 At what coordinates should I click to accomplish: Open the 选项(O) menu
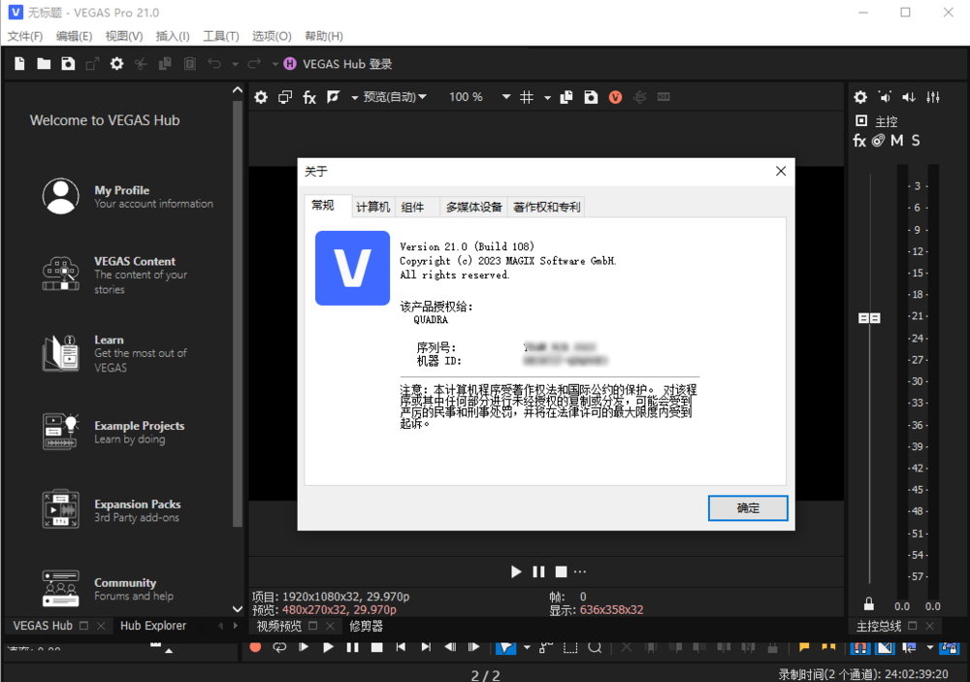pyautogui.click(x=272, y=36)
